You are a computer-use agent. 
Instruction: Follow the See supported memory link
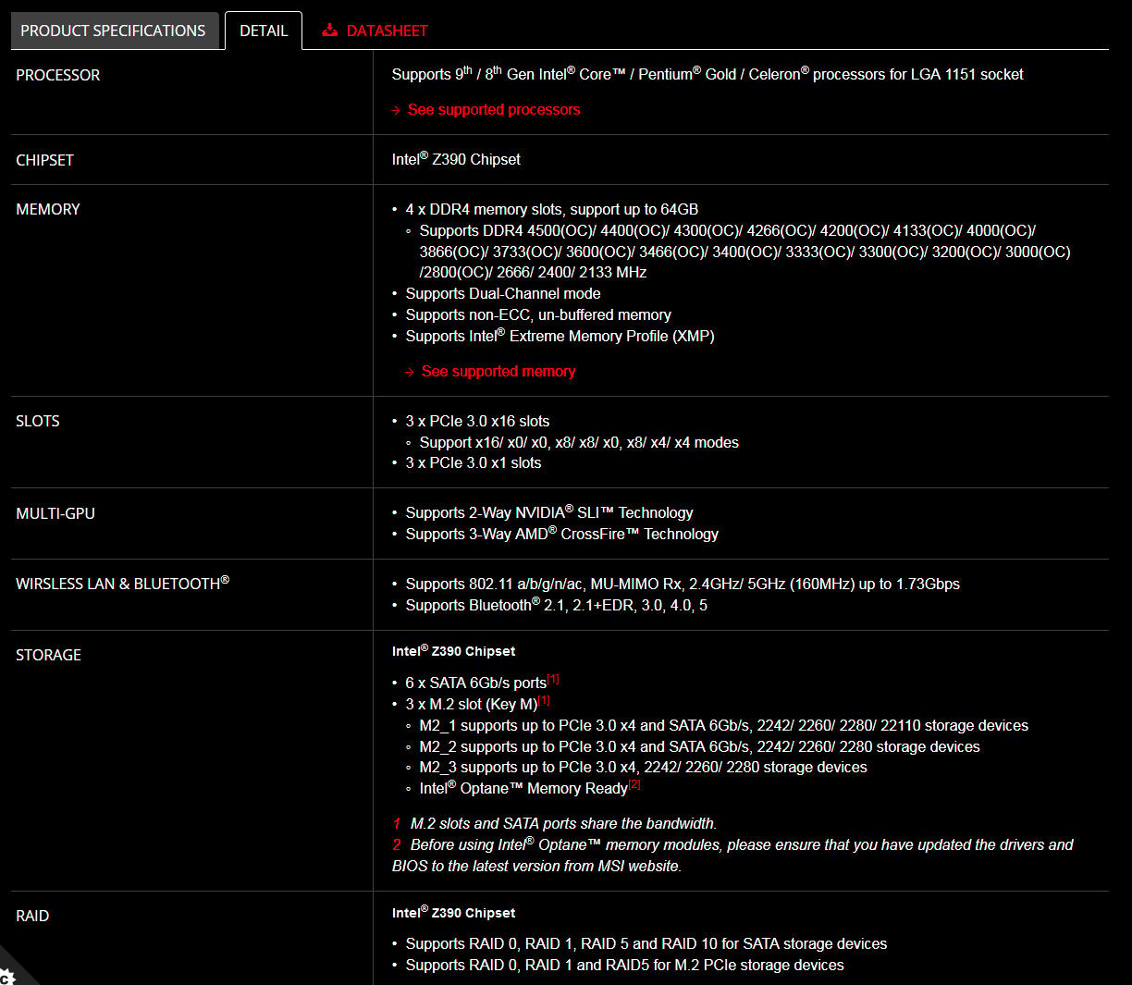point(498,371)
